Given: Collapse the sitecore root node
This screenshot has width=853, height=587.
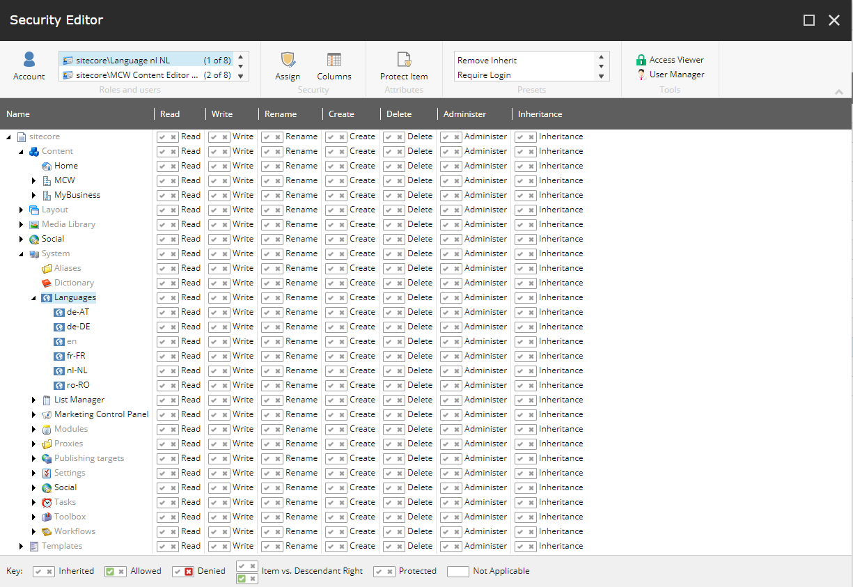Looking at the screenshot, I should (x=8, y=137).
